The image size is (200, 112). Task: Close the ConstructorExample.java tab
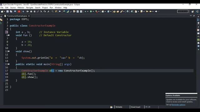click(x=29, y=16)
